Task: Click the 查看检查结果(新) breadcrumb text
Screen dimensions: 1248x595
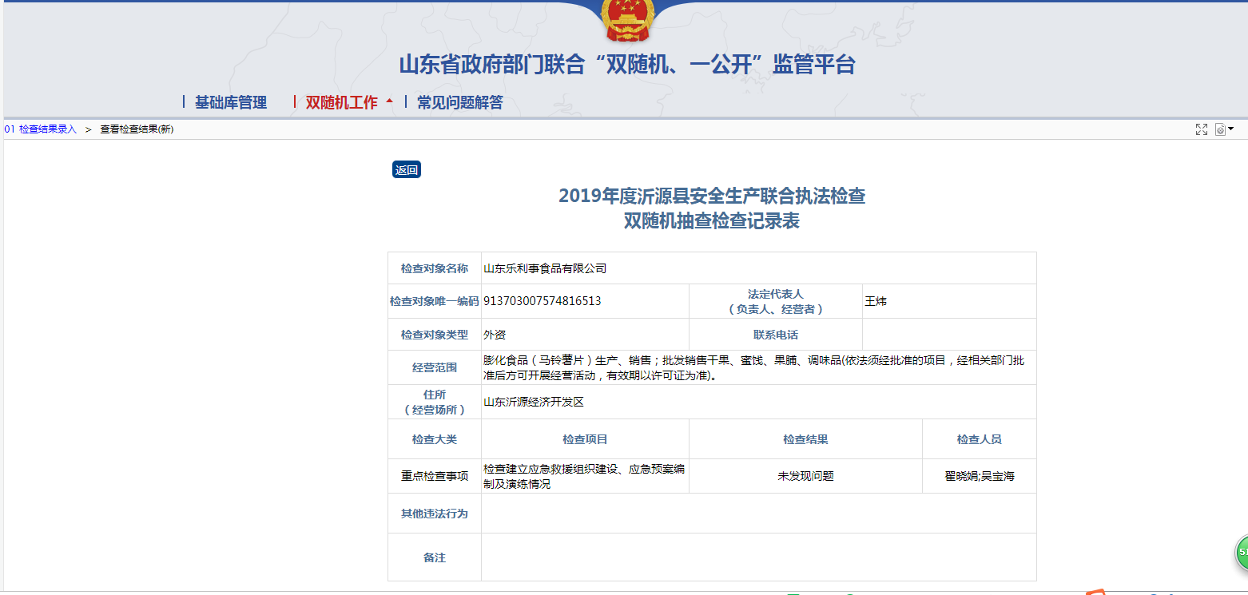Action: [x=137, y=129]
